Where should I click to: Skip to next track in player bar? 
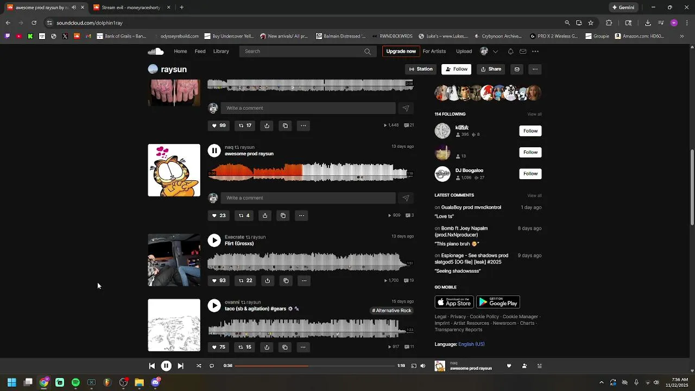[x=180, y=366]
